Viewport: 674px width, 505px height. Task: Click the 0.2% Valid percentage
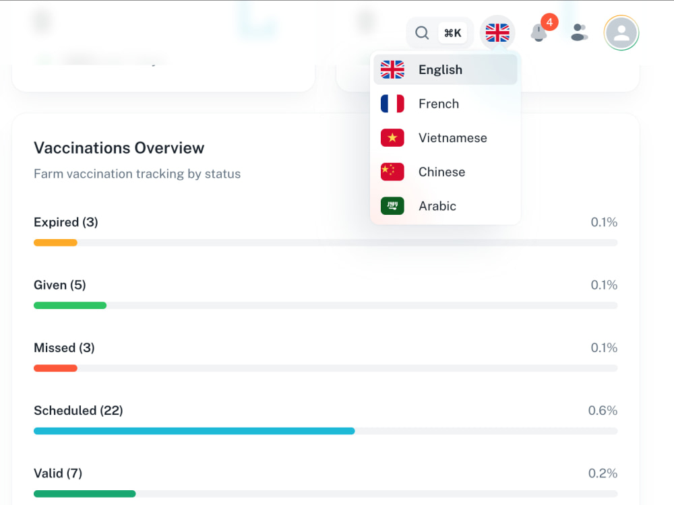click(603, 473)
